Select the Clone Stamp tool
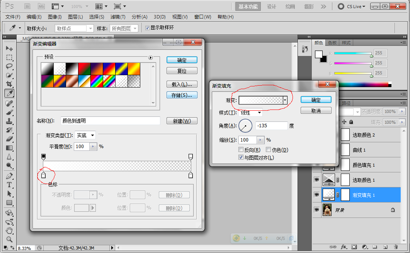 (x=9, y=121)
